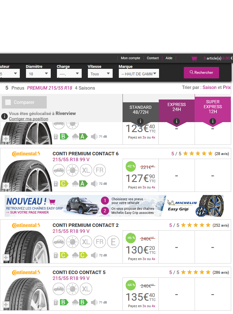Expand Conti Eco Contact 5 image plus icon
The image size is (233, 314).
[6, 305]
